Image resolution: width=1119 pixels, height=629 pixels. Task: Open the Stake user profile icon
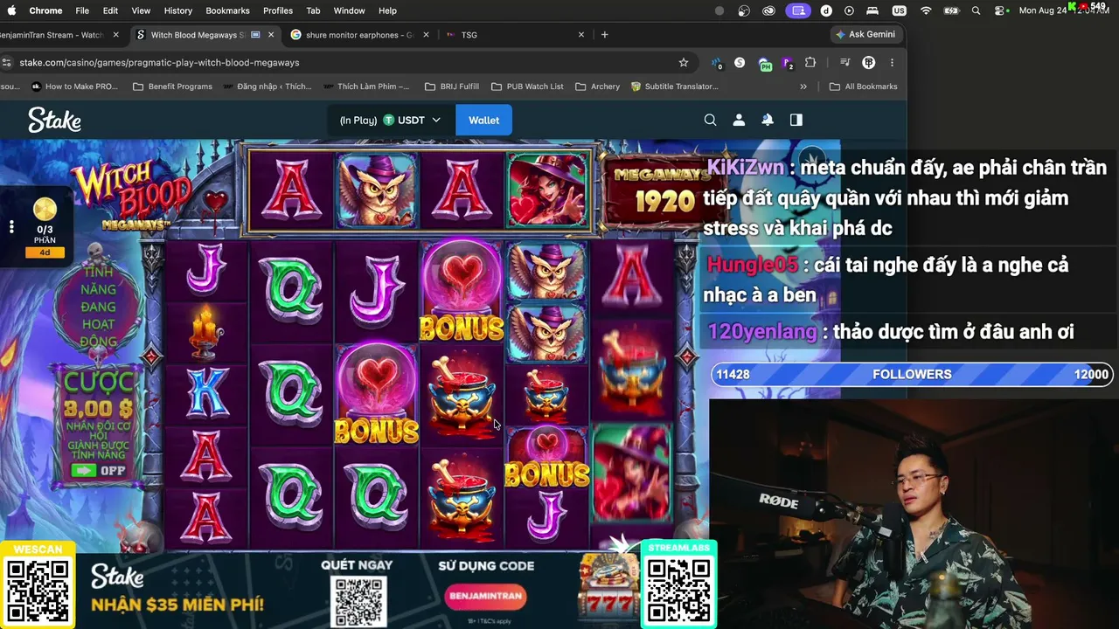click(739, 120)
